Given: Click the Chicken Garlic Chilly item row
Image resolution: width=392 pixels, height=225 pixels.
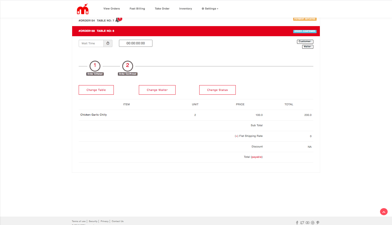Looking at the screenshot, I should tap(196, 115).
